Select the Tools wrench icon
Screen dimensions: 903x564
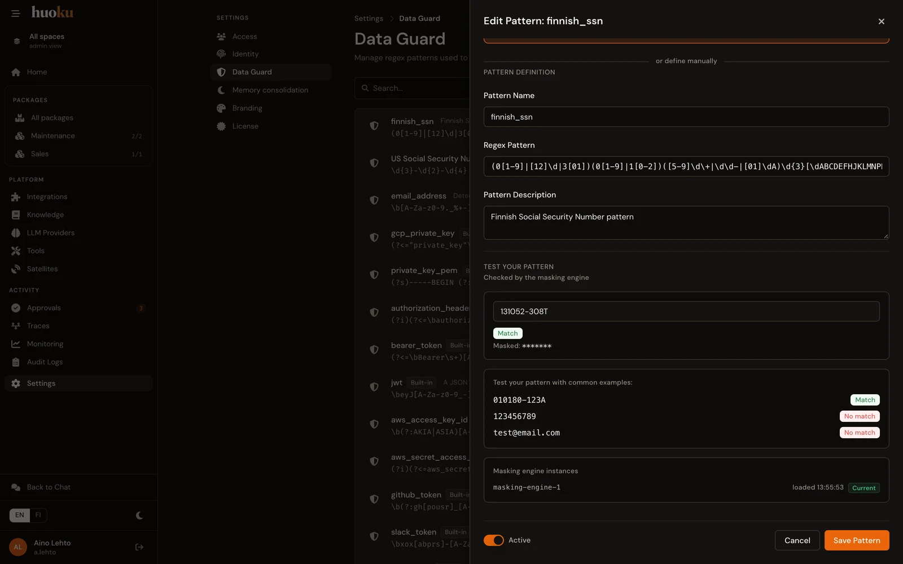[x=16, y=251]
